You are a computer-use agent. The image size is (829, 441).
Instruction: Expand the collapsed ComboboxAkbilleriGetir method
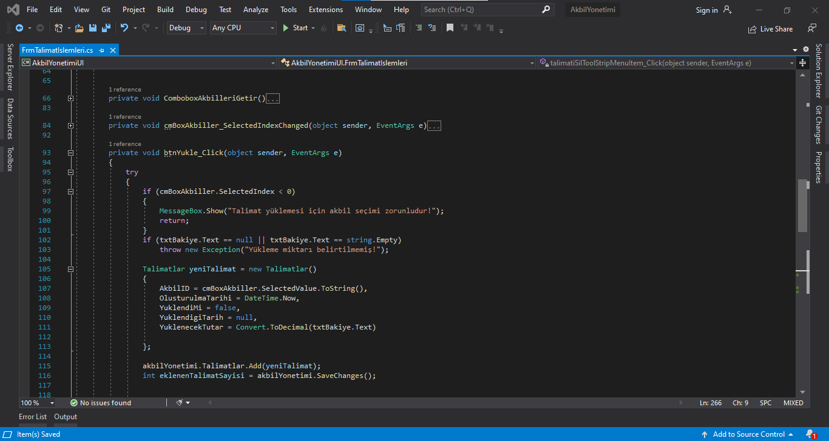coord(71,98)
